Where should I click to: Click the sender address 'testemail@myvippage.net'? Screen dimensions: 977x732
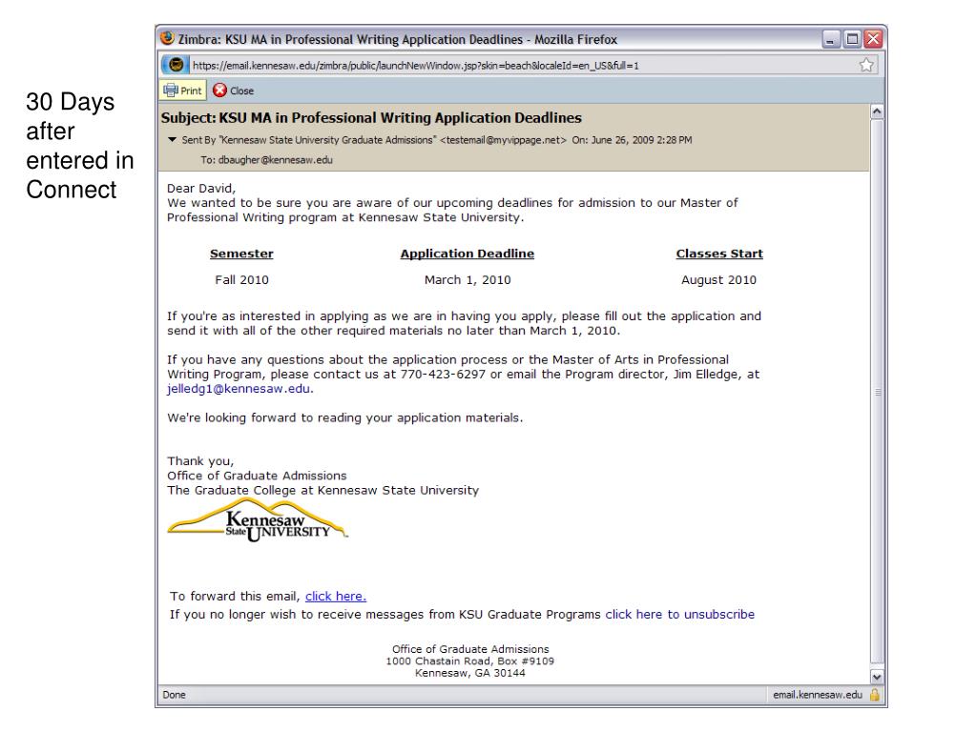[x=504, y=140]
